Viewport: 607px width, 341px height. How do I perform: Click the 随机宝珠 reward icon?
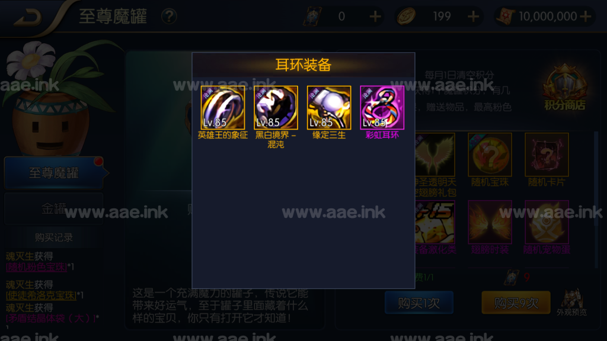(490, 155)
